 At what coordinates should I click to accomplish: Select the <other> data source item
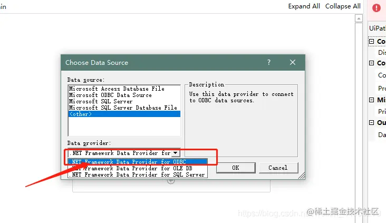coord(124,114)
